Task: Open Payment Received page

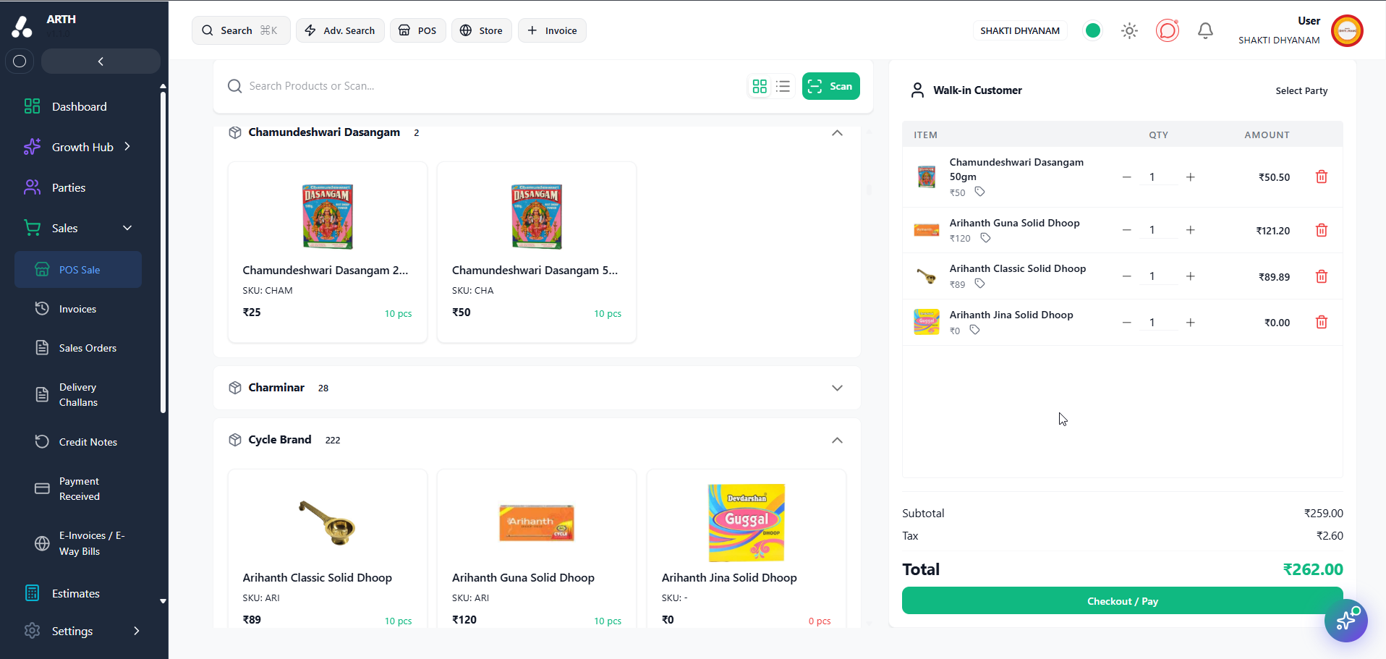Action: point(78,489)
